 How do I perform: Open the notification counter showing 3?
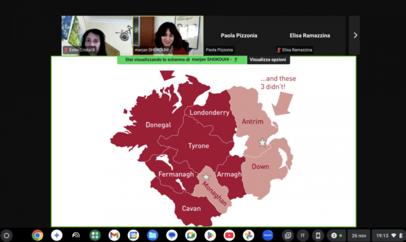335,235
